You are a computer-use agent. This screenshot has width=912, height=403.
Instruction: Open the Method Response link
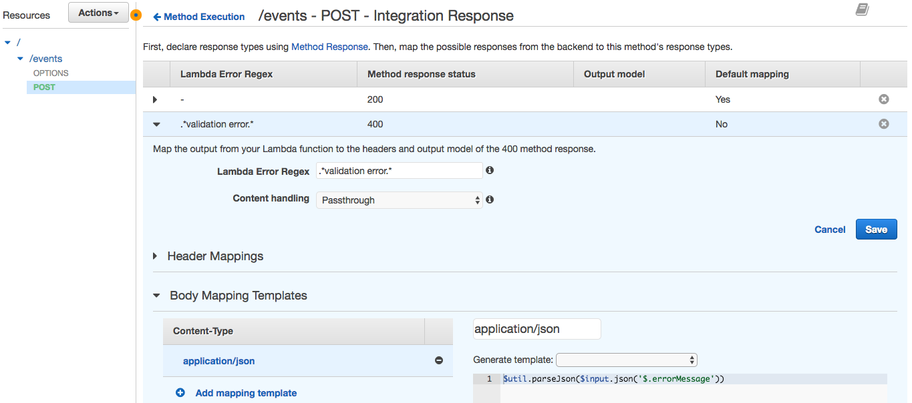(329, 47)
